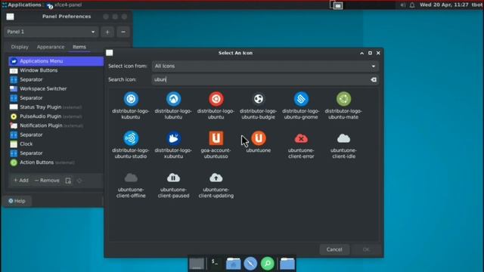Switch to the Display tab

pyautogui.click(x=20, y=47)
